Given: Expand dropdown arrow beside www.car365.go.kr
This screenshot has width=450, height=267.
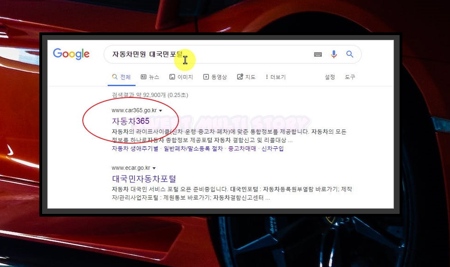Looking at the screenshot, I should [x=160, y=111].
